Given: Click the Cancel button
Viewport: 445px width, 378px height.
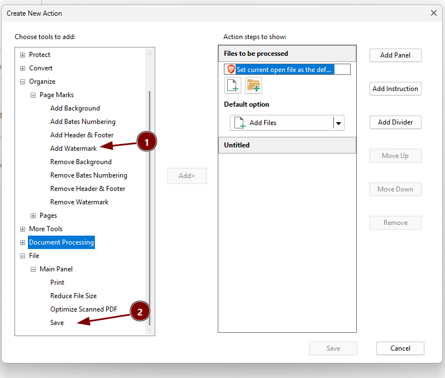Looking at the screenshot, I should click(400, 348).
